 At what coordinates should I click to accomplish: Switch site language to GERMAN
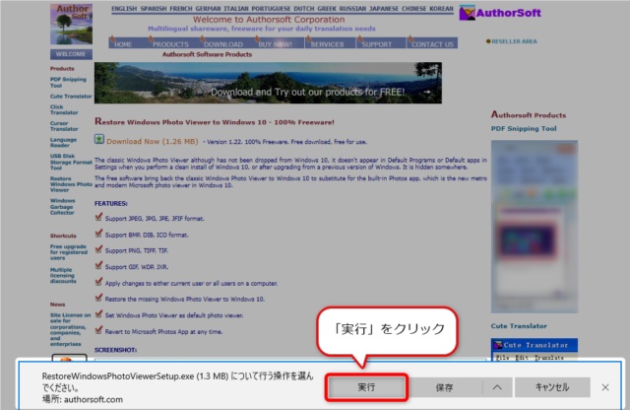coord(208,9)
